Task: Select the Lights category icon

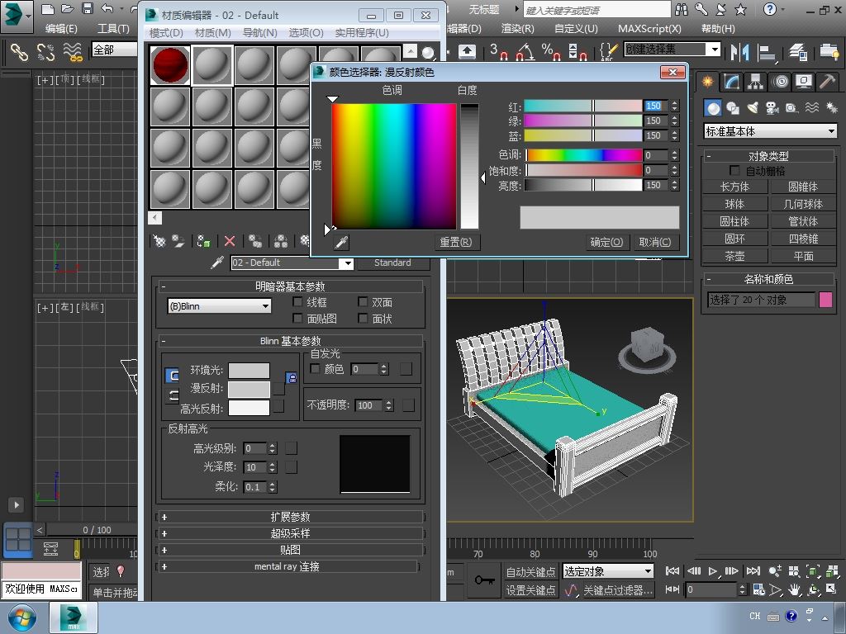Action: click(x=753, y=108)
